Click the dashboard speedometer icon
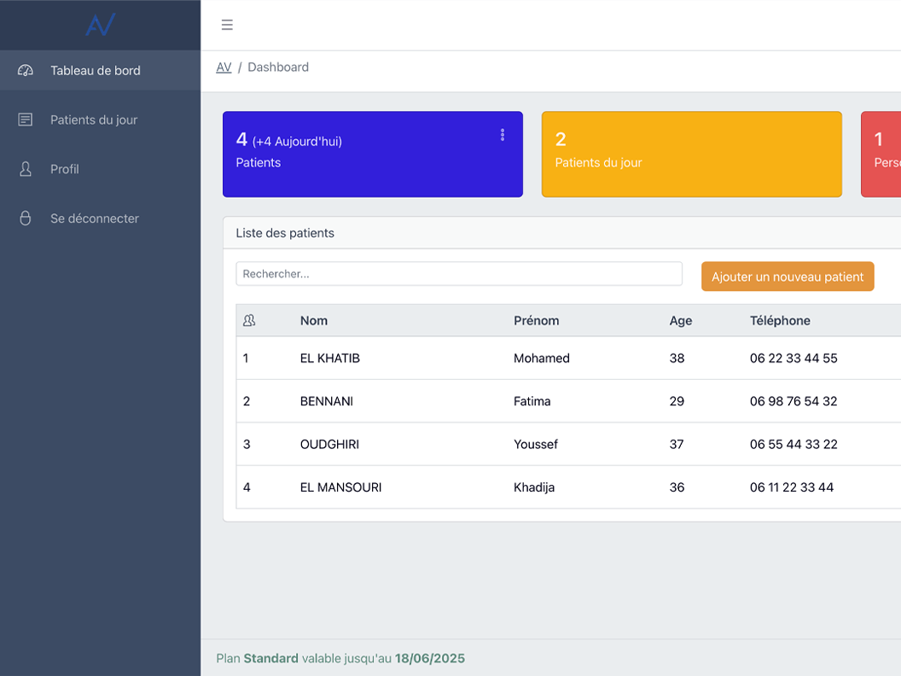The image size is (901, 676). pos(26,71)
